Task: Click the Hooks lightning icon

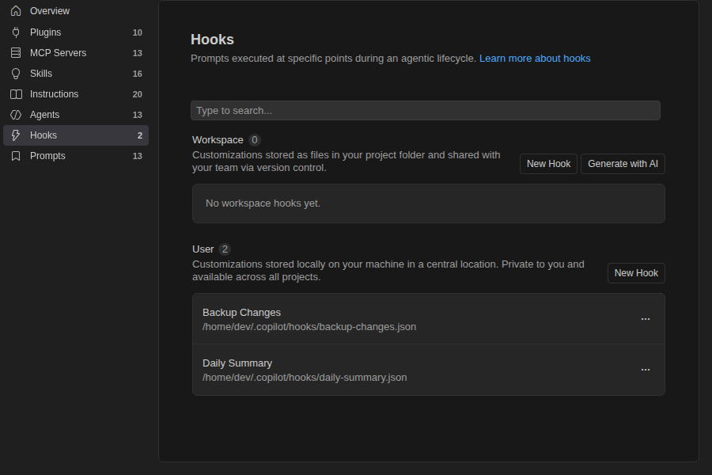Action: [x=16, y=135]
